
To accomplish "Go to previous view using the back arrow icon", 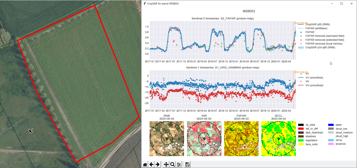I will [x=151, y=164].
